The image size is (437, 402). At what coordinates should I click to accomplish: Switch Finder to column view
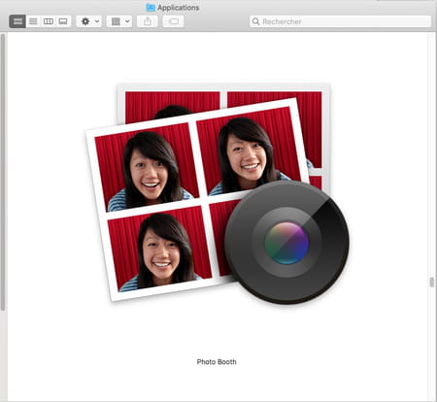click(x=49, y=21)
